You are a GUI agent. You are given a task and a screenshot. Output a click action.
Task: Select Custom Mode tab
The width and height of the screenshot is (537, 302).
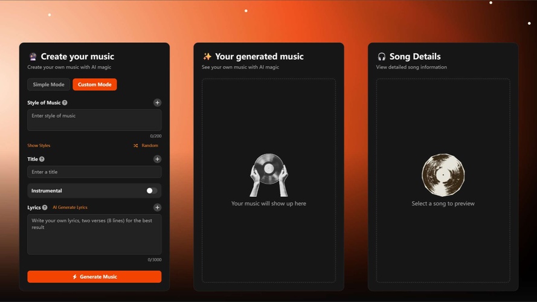click(x=94, y=84)
